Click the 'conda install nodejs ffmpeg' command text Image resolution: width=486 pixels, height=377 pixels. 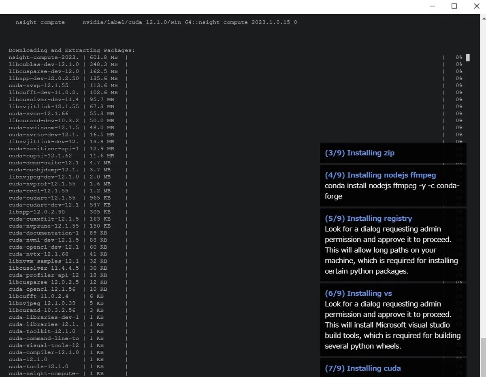[392, 191]
